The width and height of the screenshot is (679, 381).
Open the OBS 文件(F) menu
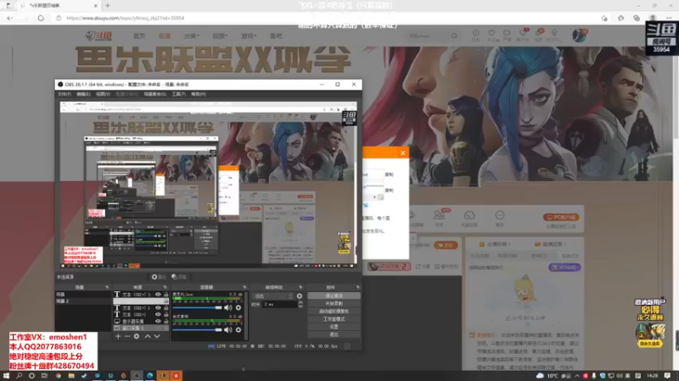65,94
